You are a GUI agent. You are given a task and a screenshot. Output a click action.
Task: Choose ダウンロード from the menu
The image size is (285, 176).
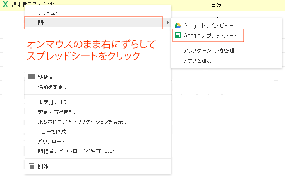(x=51, y=142)
